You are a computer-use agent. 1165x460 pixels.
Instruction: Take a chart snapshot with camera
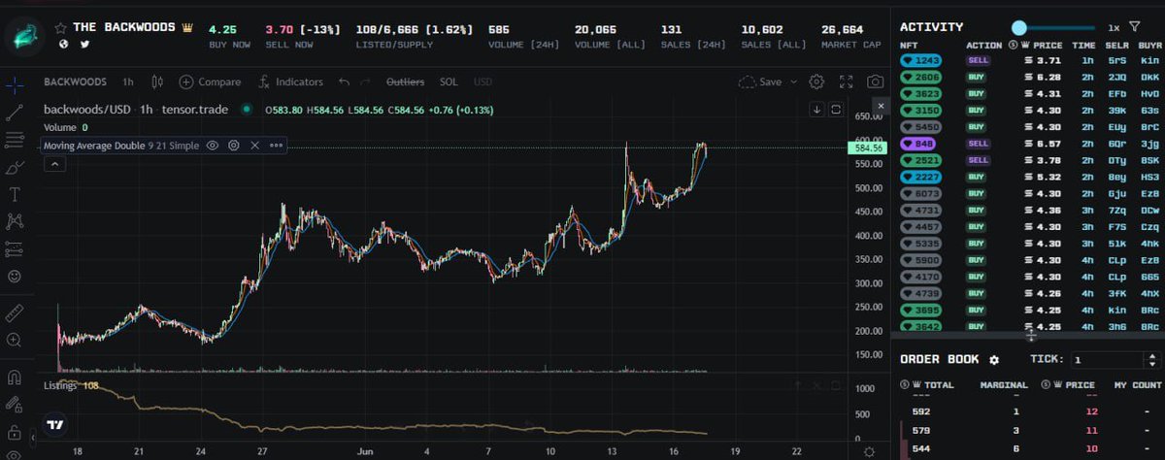point(875,82)
